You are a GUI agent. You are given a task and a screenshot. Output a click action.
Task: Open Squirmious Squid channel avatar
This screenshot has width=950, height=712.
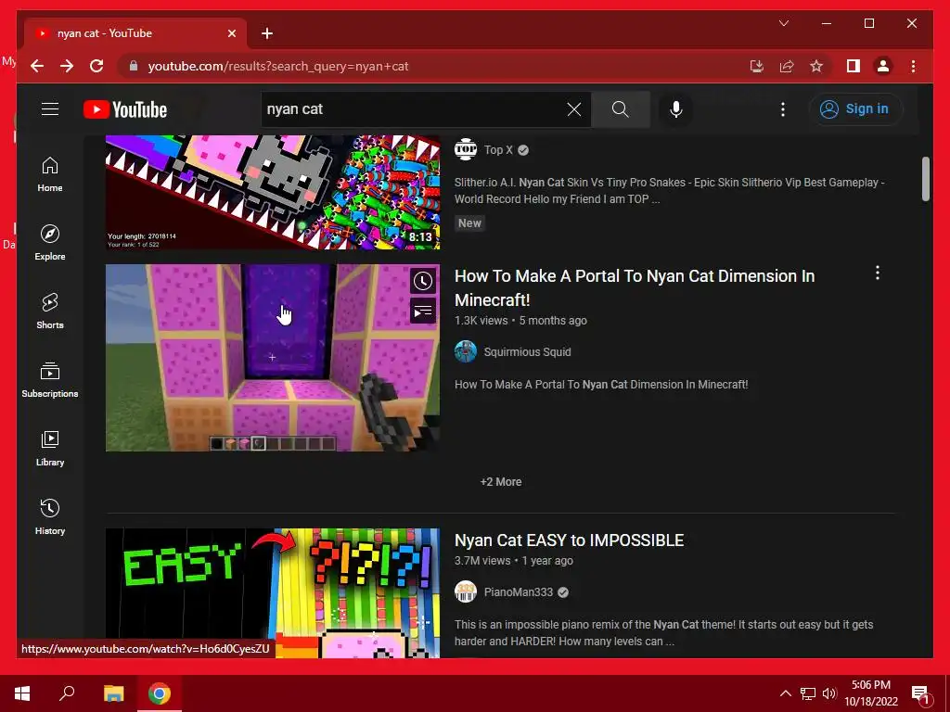(466, 351)
